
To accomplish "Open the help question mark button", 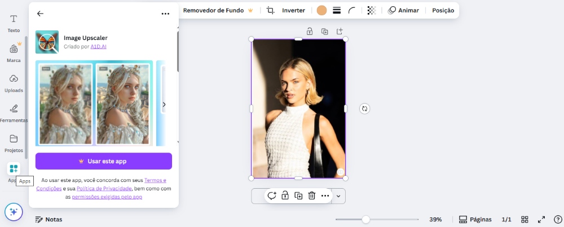I will click(558, 220).
